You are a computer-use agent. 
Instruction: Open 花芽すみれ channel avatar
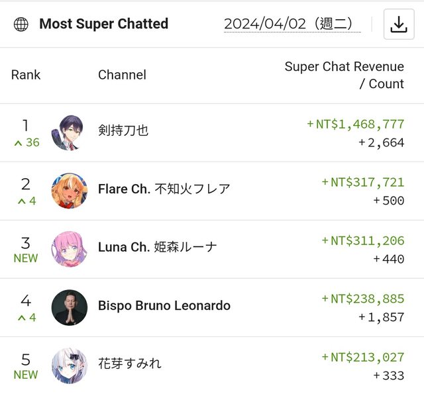(69, 365)
